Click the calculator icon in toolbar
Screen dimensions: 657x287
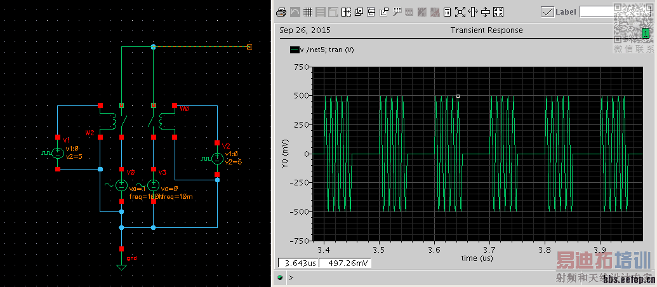[447, 12]
